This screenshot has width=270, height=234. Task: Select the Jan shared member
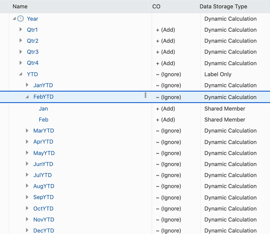coord(43,109)
